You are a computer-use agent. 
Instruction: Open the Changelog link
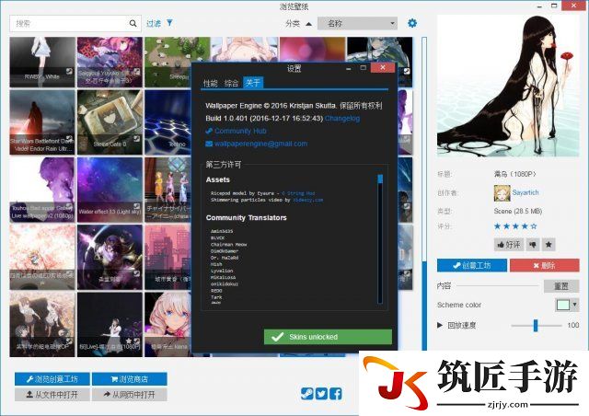click(342, 119)
